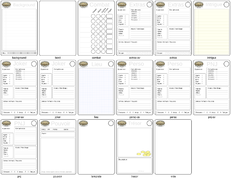Open the combat card thumbnail

pos(96,28)
